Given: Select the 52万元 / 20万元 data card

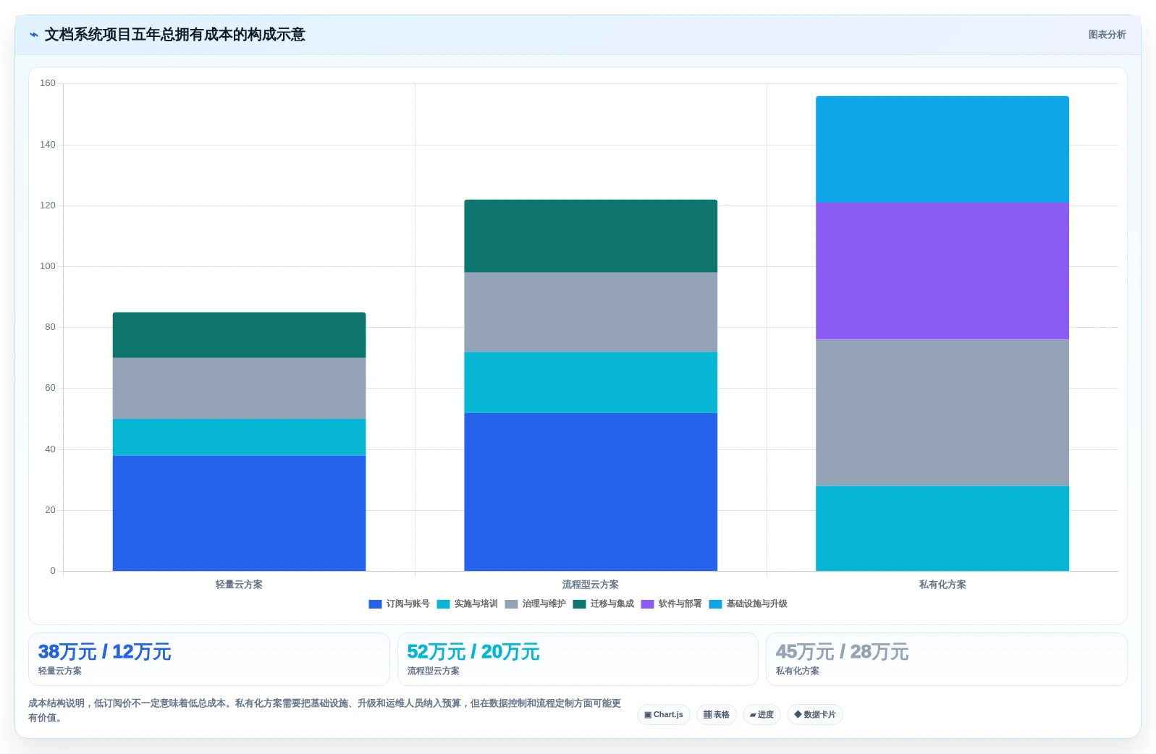Looking at the screenshot, I should pos(578,659).
